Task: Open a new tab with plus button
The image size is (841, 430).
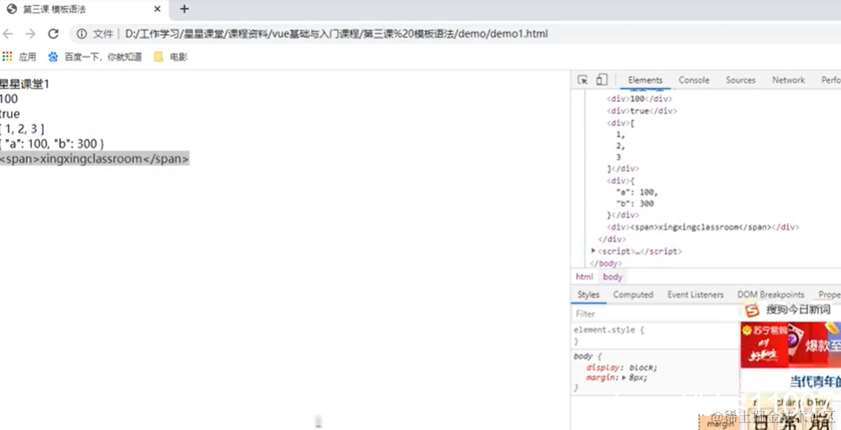Action: [x=184, y=9]
